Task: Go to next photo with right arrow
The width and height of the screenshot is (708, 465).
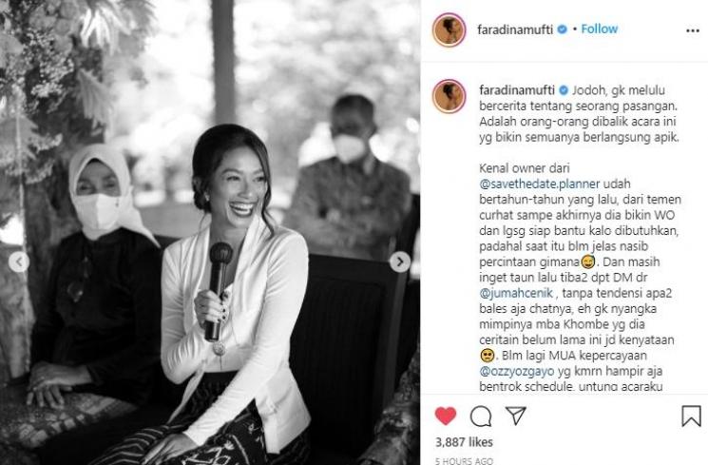Action: coord(400,262)
